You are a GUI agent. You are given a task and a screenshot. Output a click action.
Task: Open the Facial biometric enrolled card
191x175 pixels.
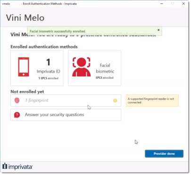pos(94,68)
